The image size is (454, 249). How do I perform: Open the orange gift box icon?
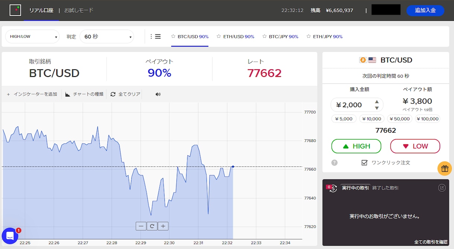pyautogui.click(x=444, y=169)
